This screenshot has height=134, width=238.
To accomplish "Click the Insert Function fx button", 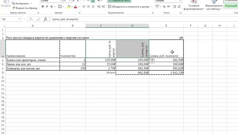I will (x=45, y=19).
